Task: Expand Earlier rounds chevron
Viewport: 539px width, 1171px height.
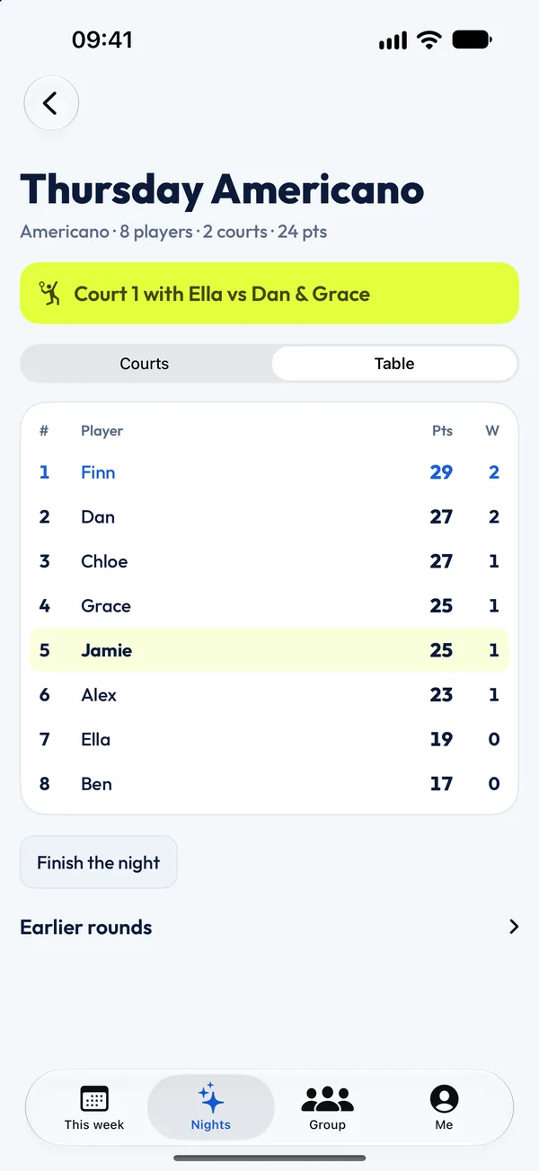Action: [x=514, y=927]
